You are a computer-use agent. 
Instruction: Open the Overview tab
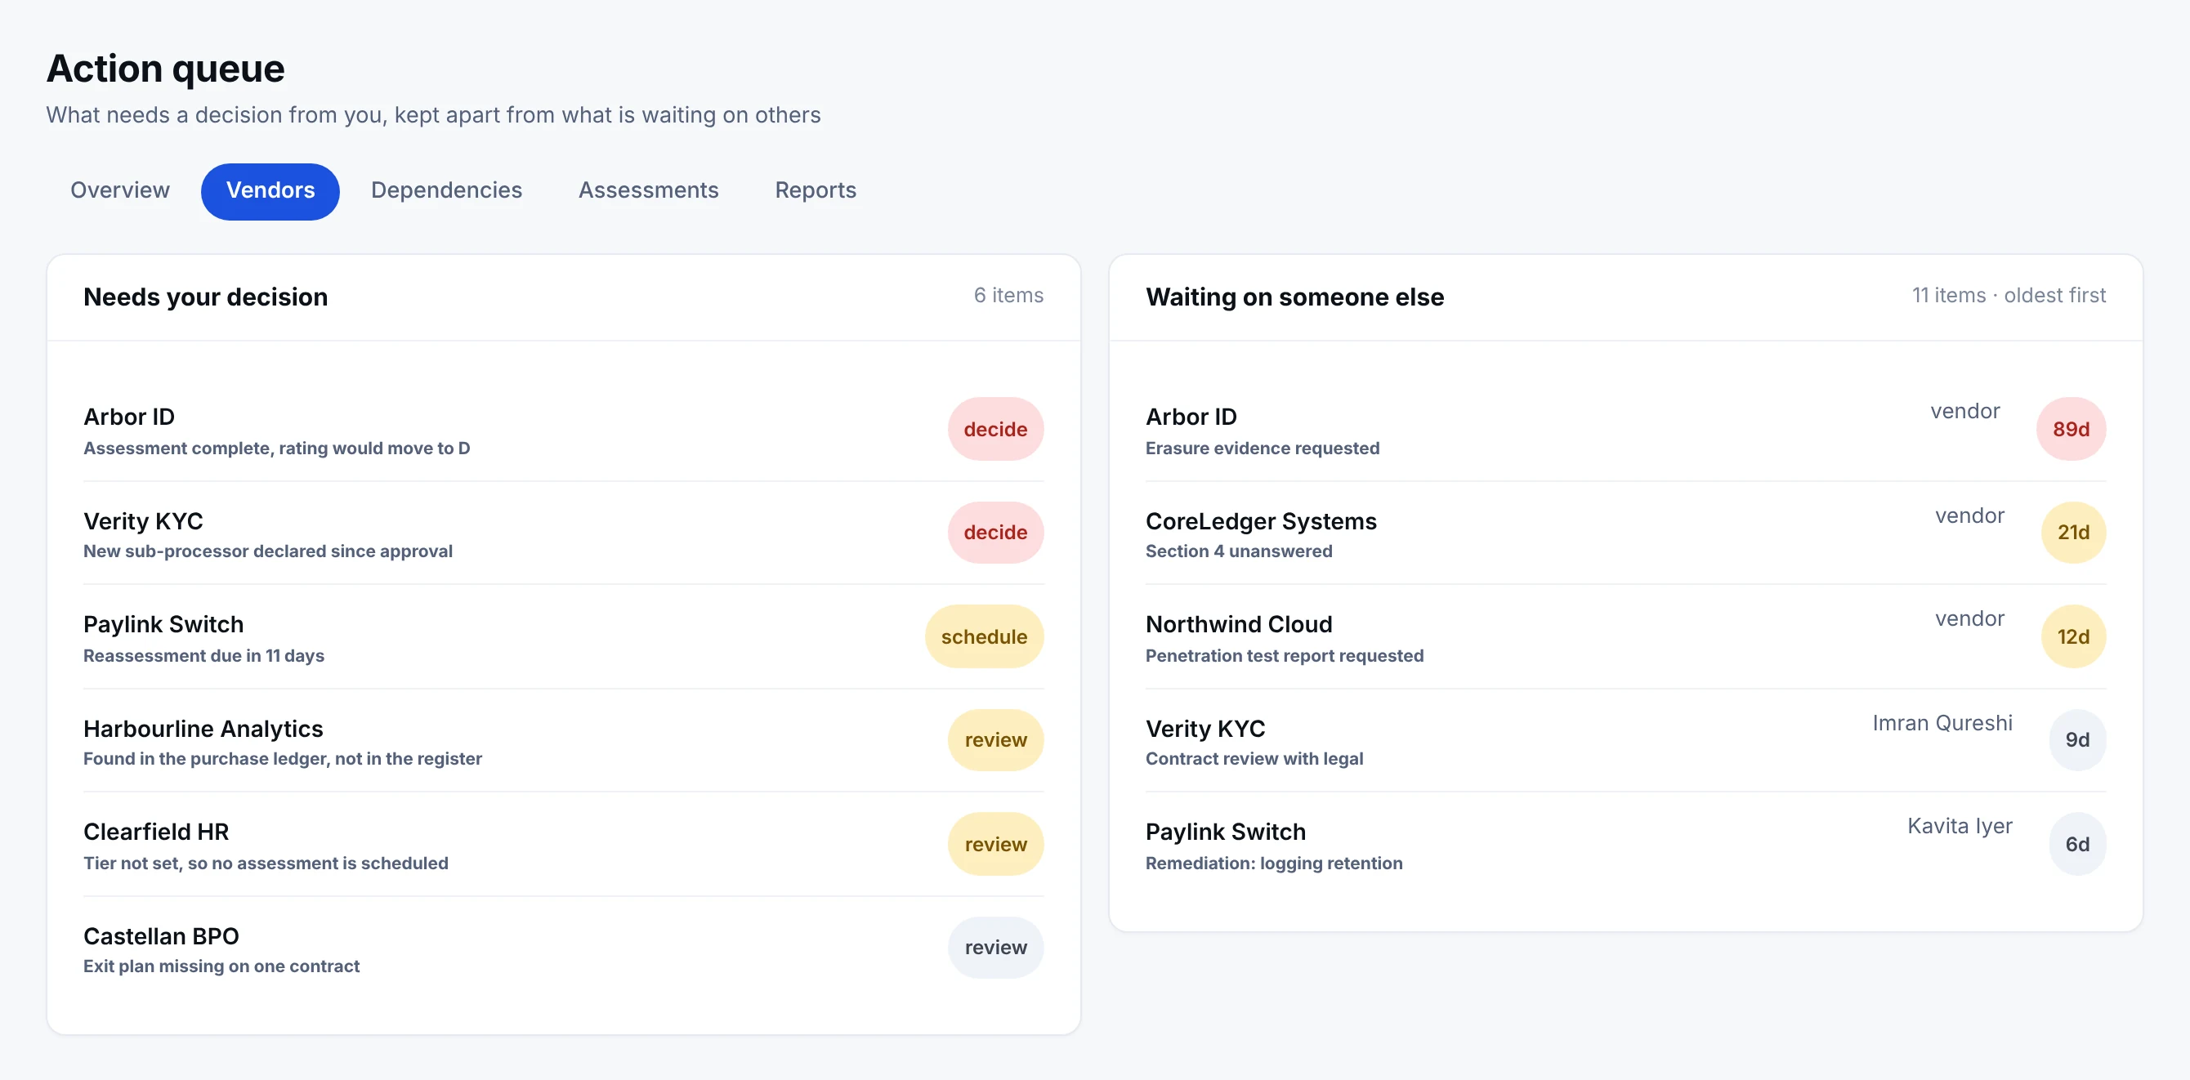coord(120,190)
